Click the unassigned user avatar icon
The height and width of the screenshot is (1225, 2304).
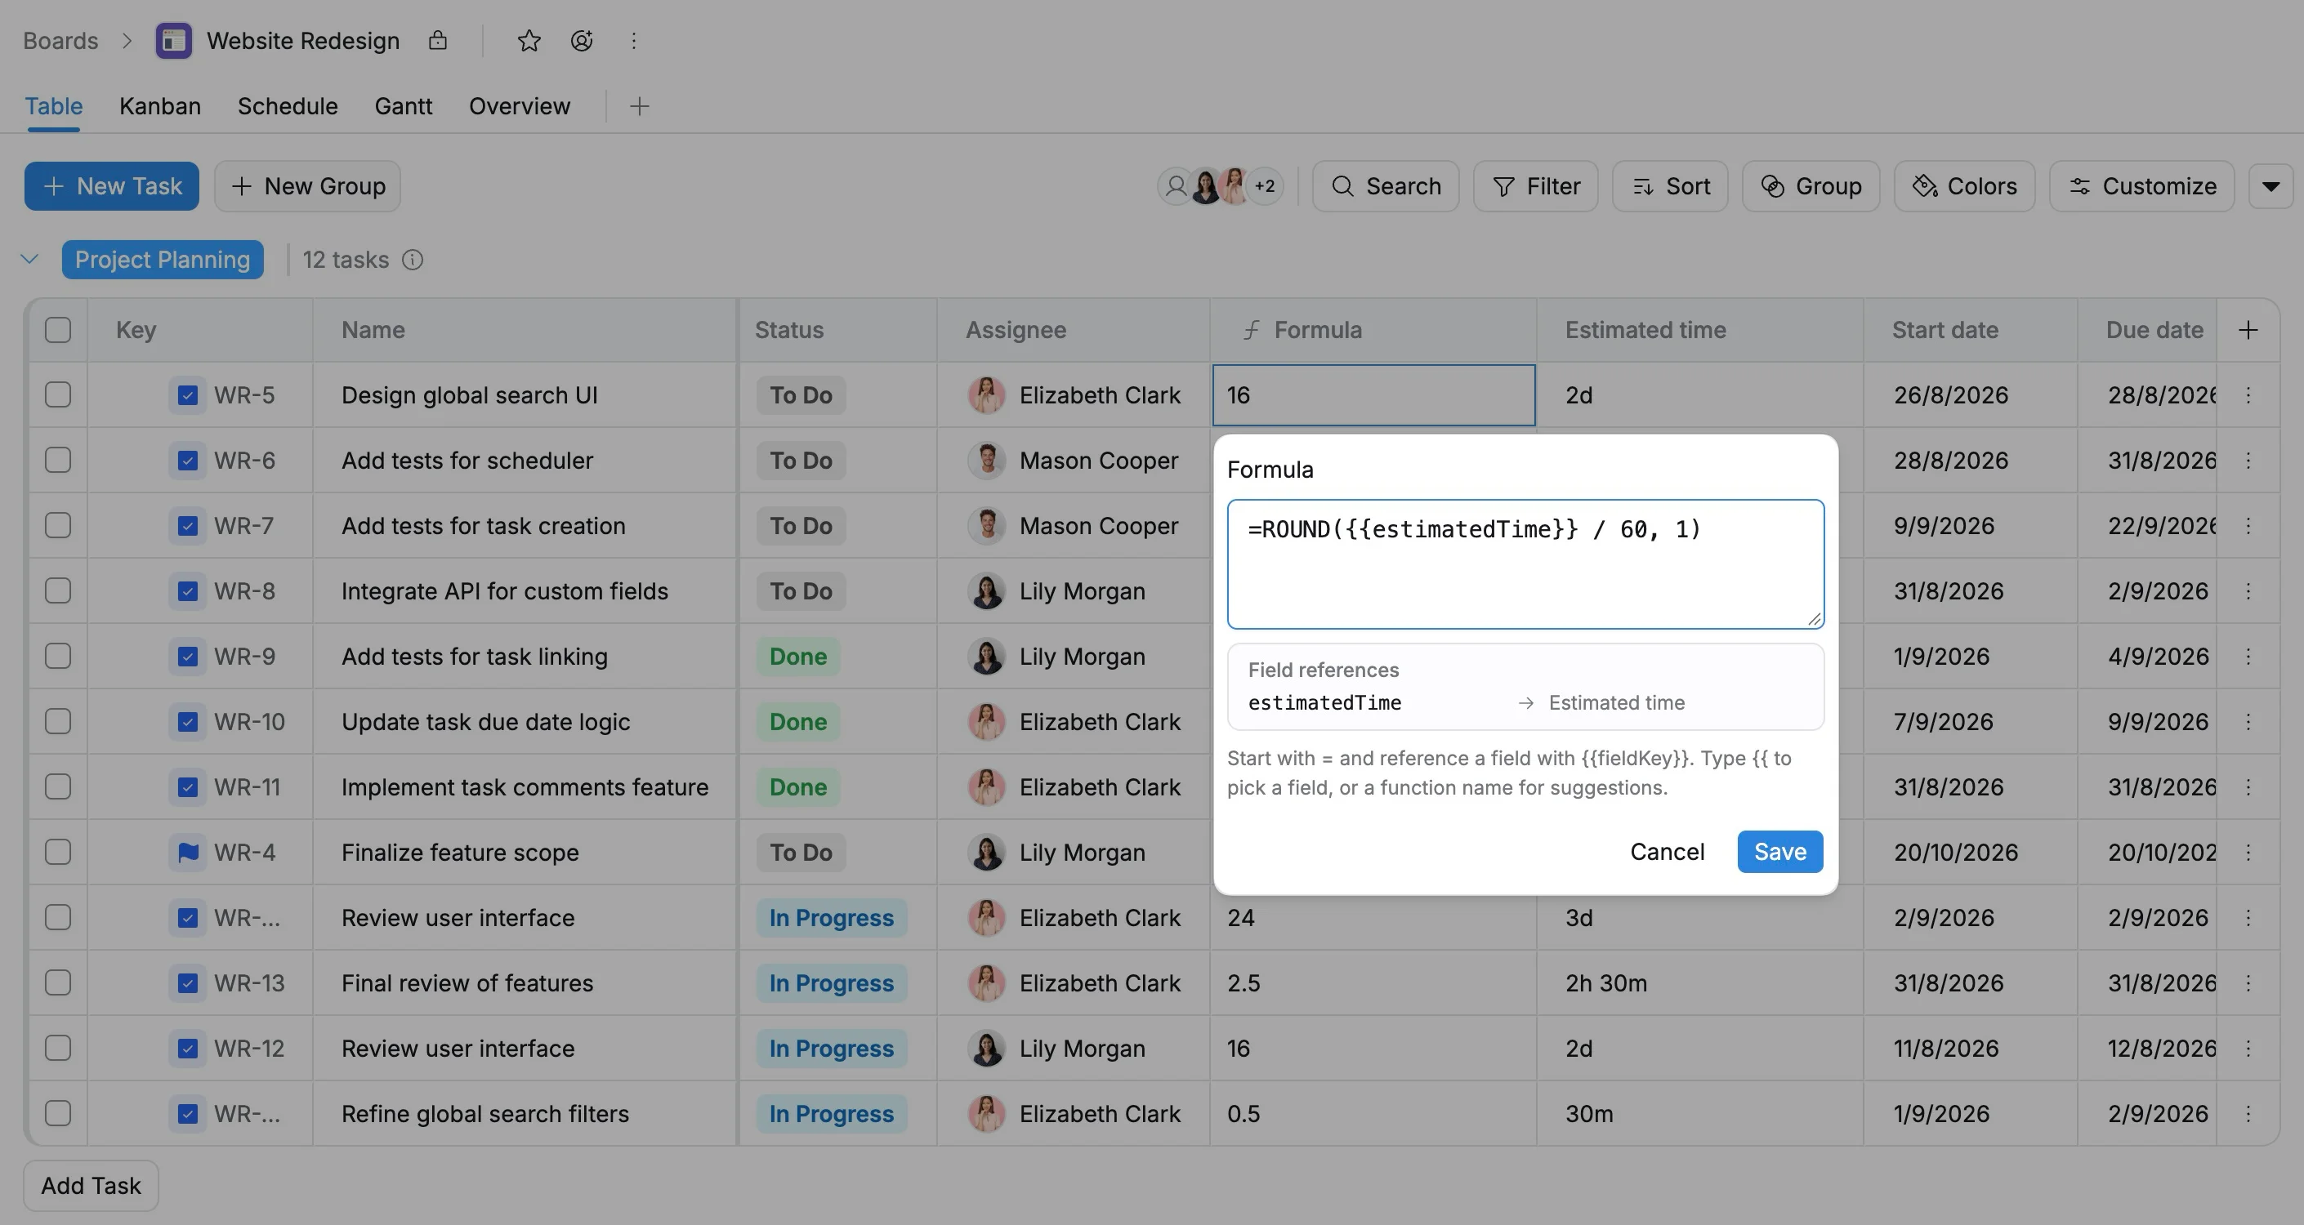click(1175, 186)
